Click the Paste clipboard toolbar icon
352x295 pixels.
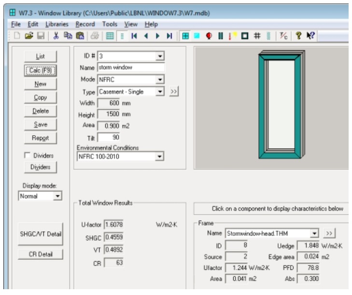79,35
